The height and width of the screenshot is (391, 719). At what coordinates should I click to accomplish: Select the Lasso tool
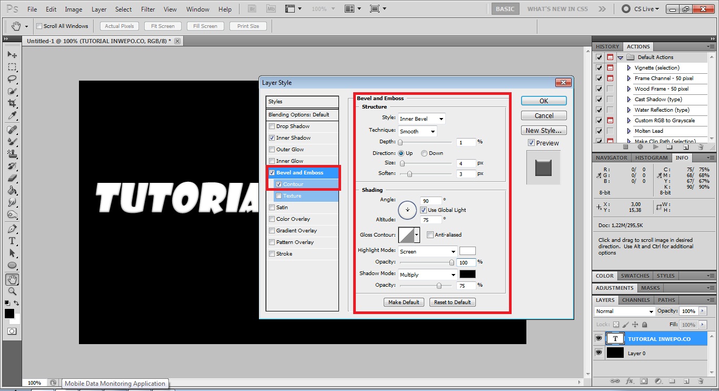12,79
